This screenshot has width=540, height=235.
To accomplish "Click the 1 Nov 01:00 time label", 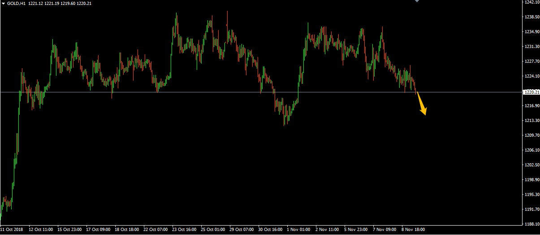I will tap(298, 230).
